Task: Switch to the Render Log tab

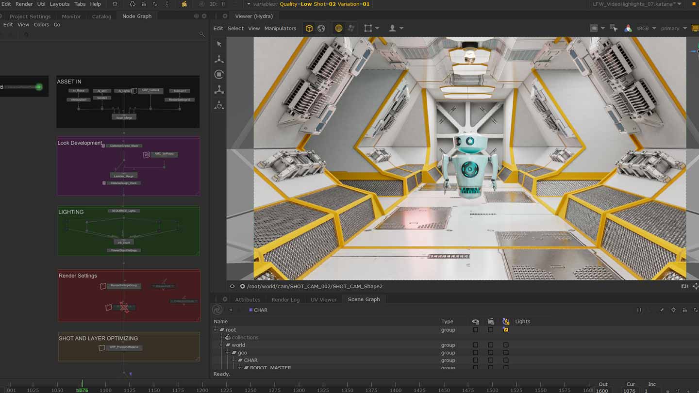Action: tap(285, 299)
